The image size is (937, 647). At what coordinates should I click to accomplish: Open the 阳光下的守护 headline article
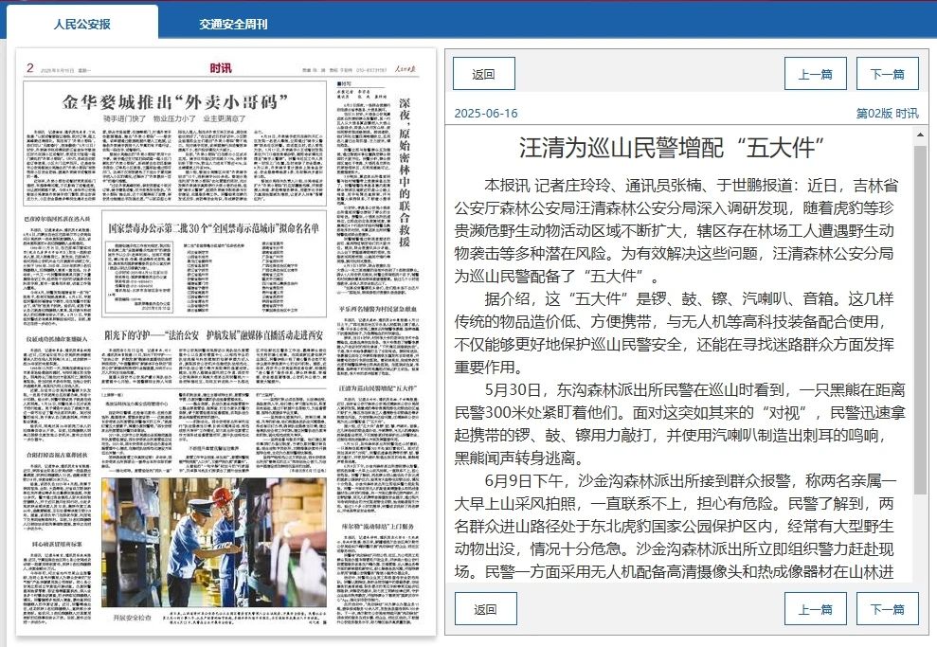pyautogui.click(x=214, y=335)
